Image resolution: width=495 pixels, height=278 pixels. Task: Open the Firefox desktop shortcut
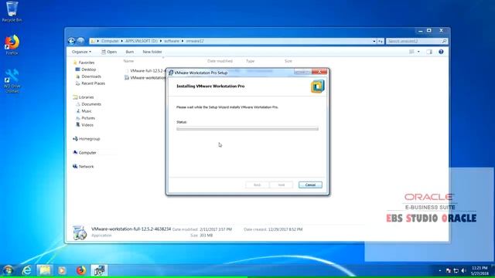(x=12, y=45)
